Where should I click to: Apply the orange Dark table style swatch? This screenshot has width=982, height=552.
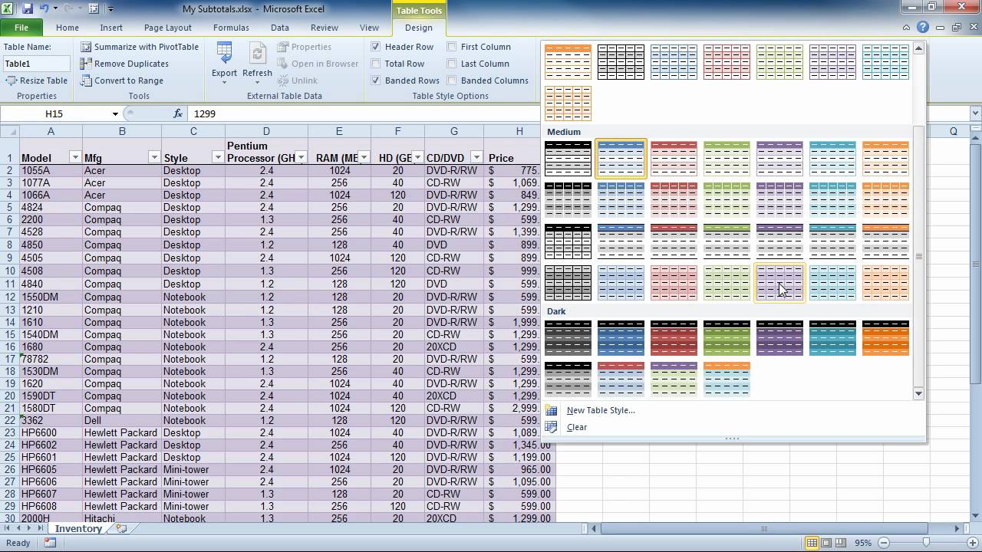click(x=885, y=338)
